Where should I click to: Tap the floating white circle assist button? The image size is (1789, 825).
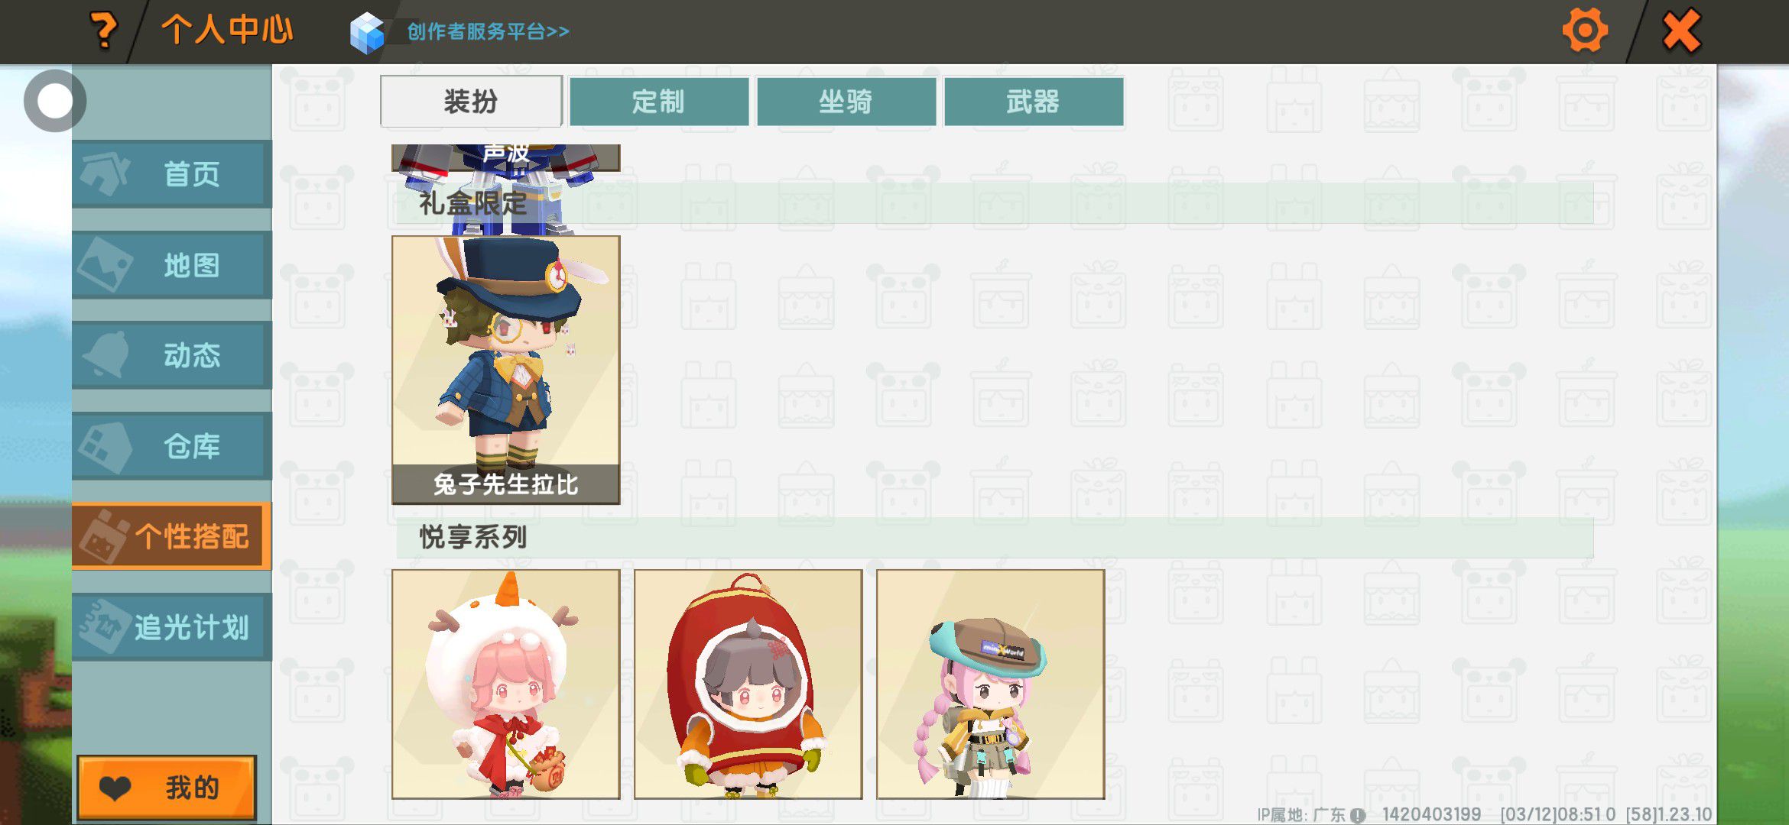[x=54, y=101]
